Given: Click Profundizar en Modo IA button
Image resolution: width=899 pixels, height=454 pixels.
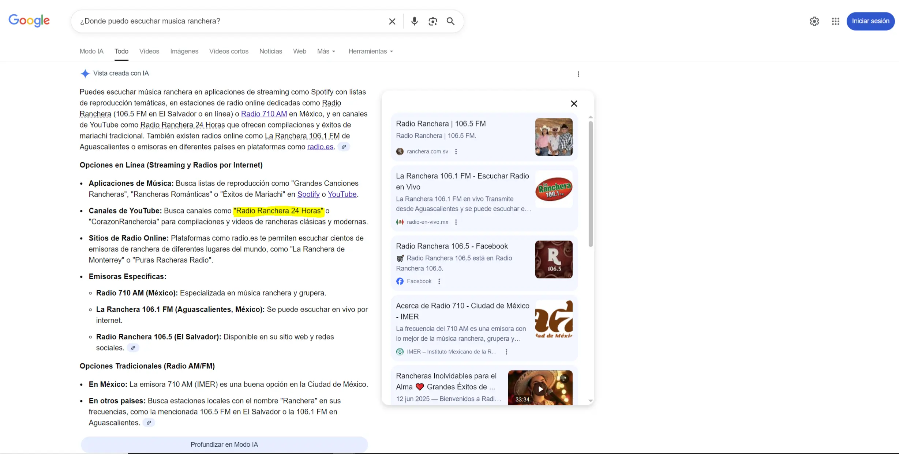Looking at the screenshot, I should coord(224,444).
